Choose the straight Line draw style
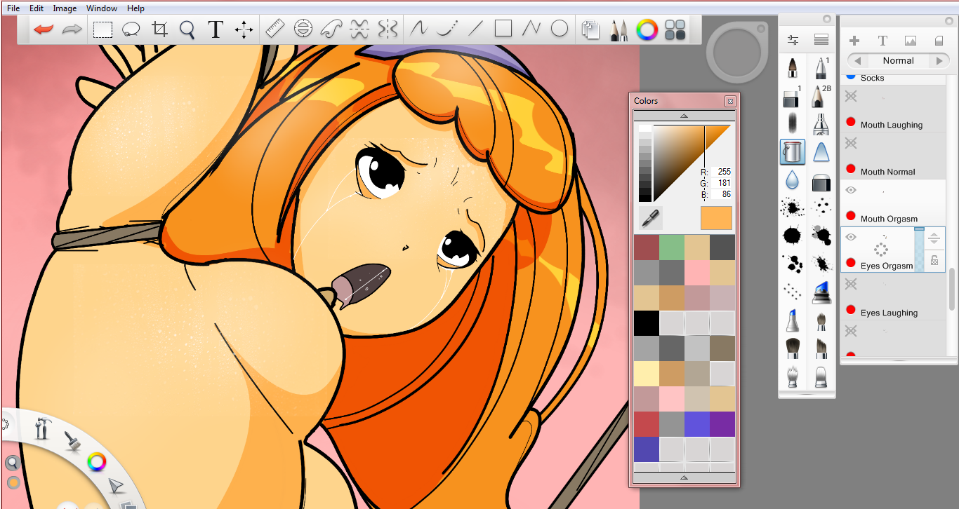Viewport: 959px width, 509px height. (x=475, y=29)
